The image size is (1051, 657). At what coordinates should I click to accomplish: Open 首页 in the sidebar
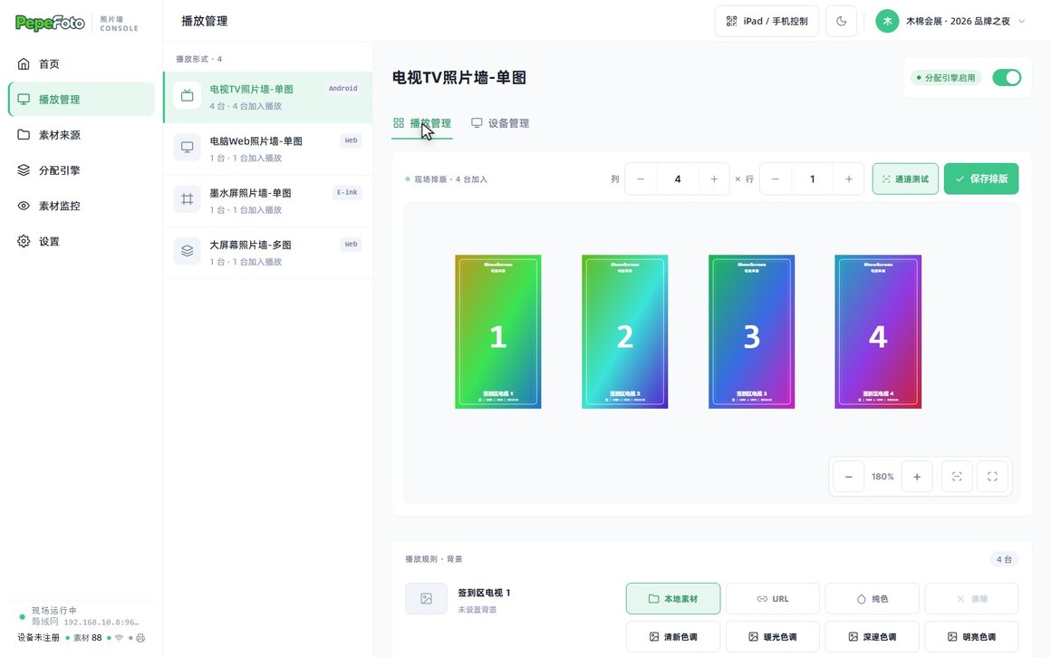tap(82, 63)
